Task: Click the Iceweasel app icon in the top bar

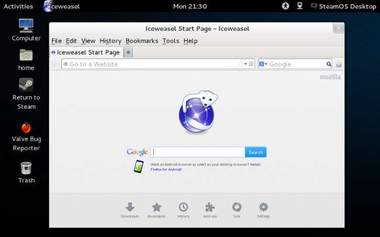Action: (48, 6)
